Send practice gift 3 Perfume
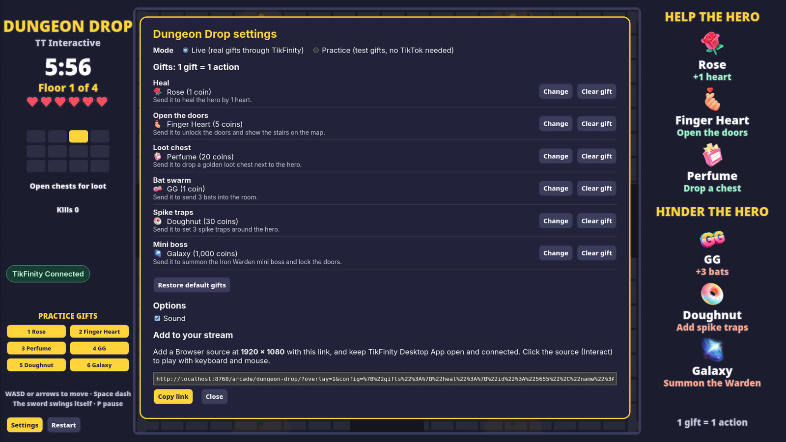The height and width of the screenshot is (442, 786). point(36,348)
